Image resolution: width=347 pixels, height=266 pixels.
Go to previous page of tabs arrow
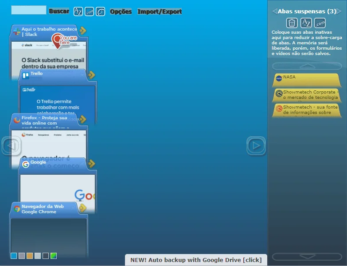pyautogui.click(x=12, y=145)
